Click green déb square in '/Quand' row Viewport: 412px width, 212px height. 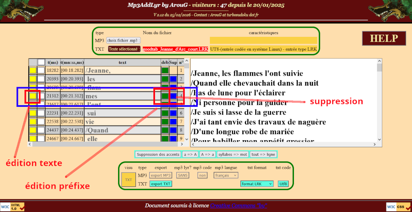pyautogui.click(x=165, y=130)
